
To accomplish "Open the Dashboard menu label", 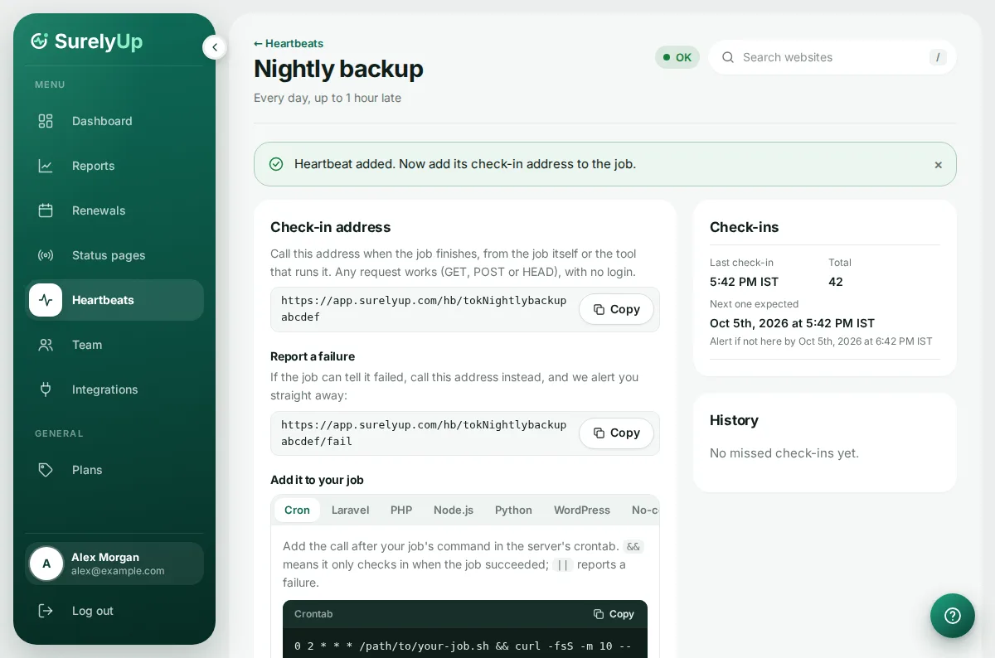I will tap(102, 121).
